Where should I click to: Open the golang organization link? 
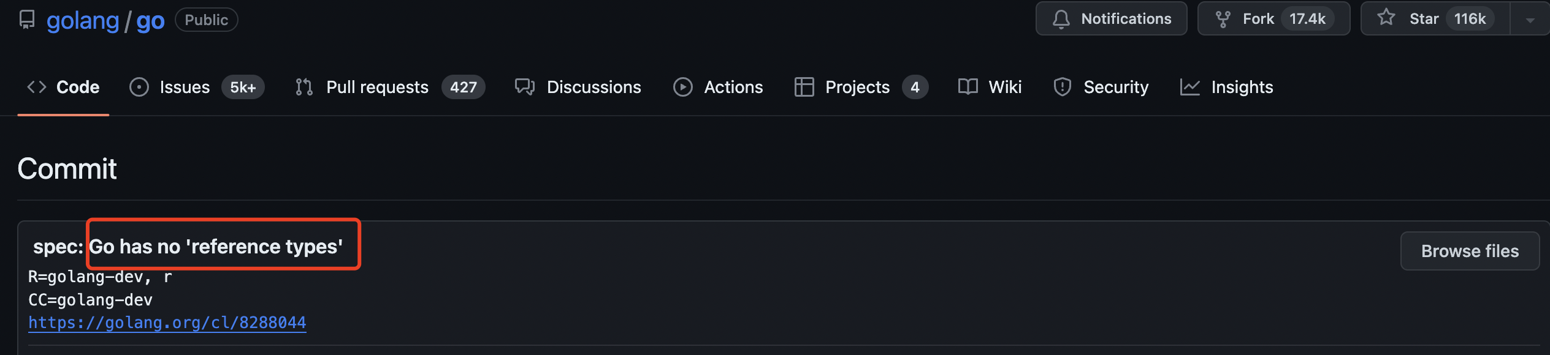click(83, 21)
